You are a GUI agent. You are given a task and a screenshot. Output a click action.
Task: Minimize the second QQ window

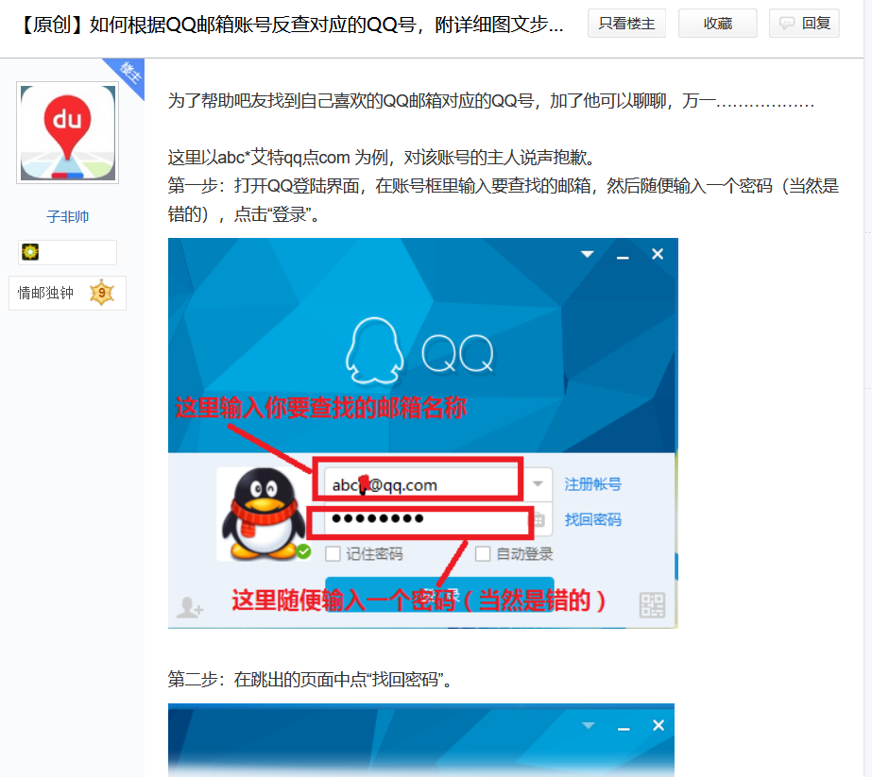point(624,728)
